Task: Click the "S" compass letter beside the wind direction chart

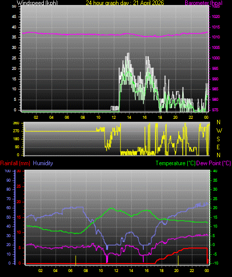Action: [x=218, y=139]
